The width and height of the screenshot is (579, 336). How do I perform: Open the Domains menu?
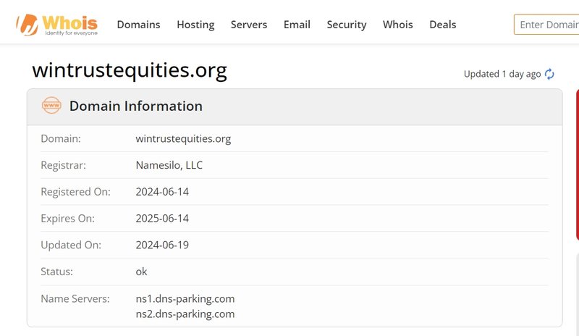[x=138, y=25]
